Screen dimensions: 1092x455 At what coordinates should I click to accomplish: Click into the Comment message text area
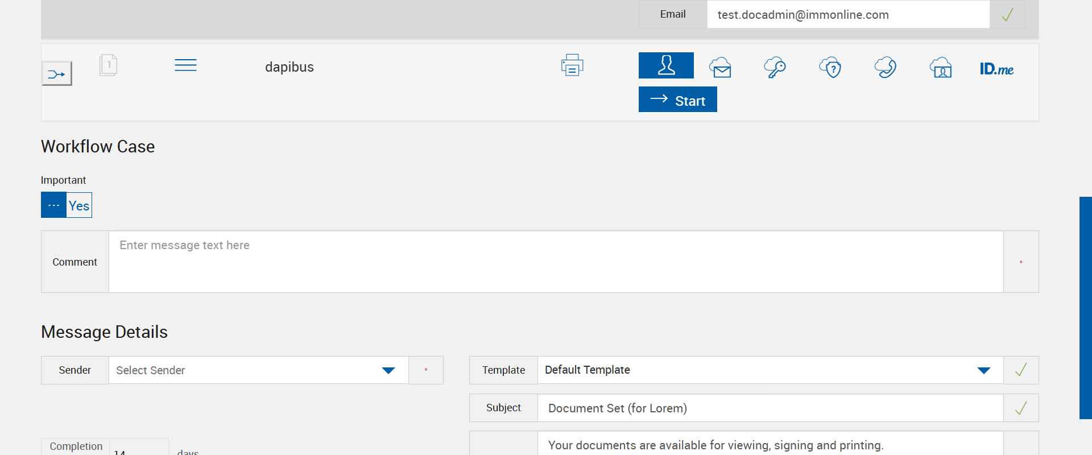(556, 262)
